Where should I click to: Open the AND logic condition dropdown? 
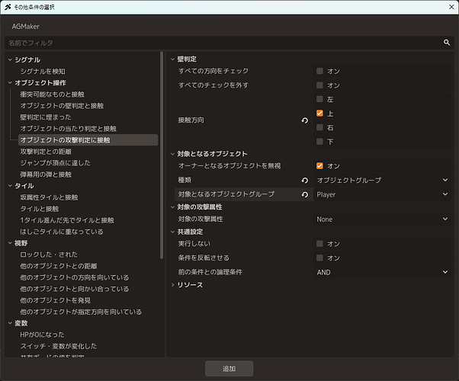(x=382, y=272)
